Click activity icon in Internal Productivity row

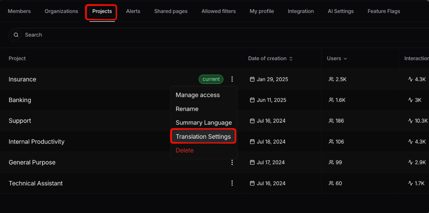click(410, 142)
